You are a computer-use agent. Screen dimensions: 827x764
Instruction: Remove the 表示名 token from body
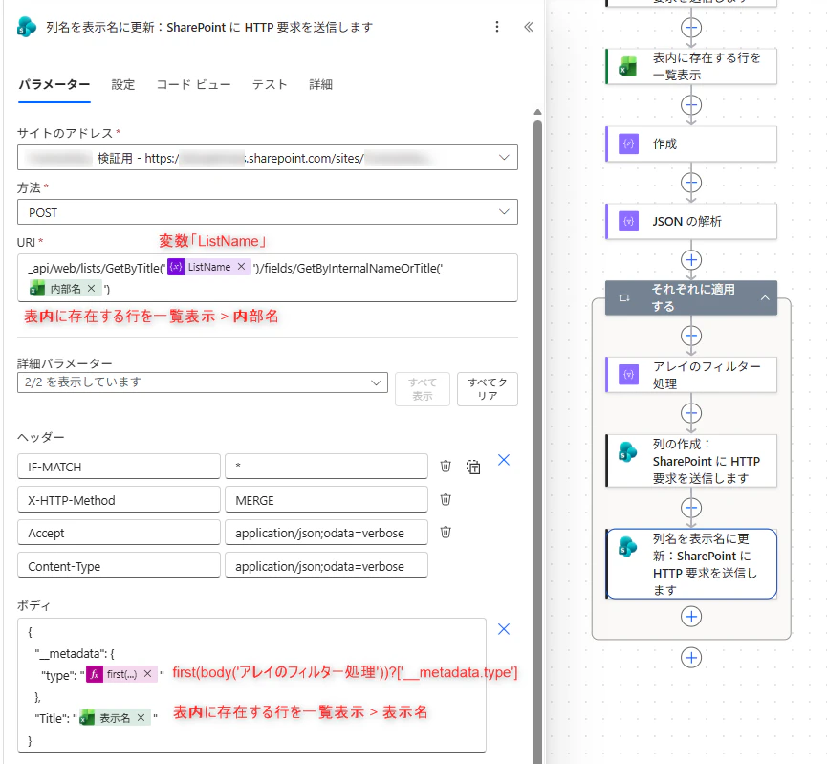coord(141,717)
